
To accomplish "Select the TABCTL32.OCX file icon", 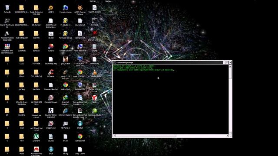I will [x=95, y=8].
